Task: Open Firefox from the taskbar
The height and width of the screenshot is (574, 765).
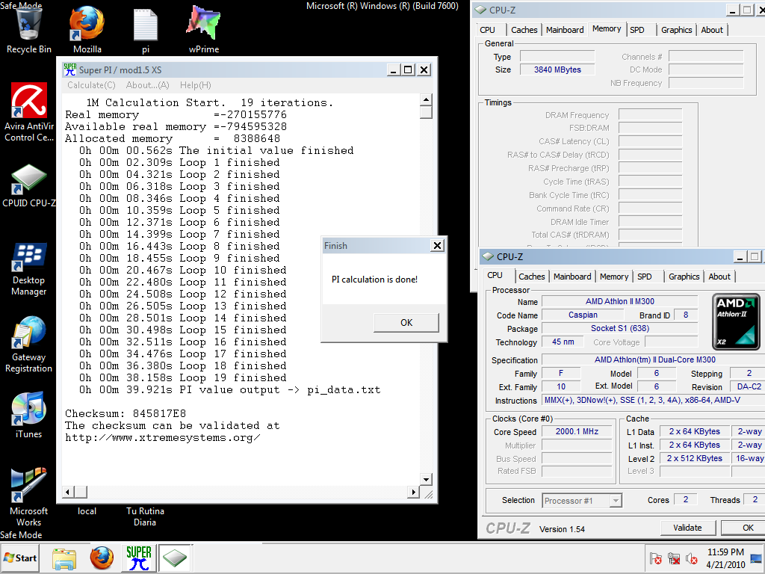Action: (102, 558)
